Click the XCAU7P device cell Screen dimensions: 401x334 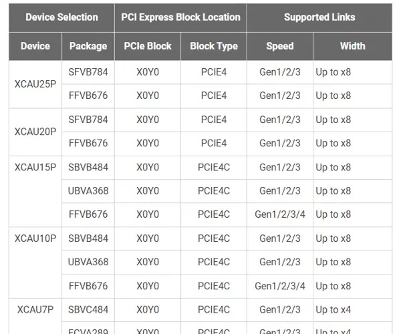pyautogui.click(x=35, y=310)
